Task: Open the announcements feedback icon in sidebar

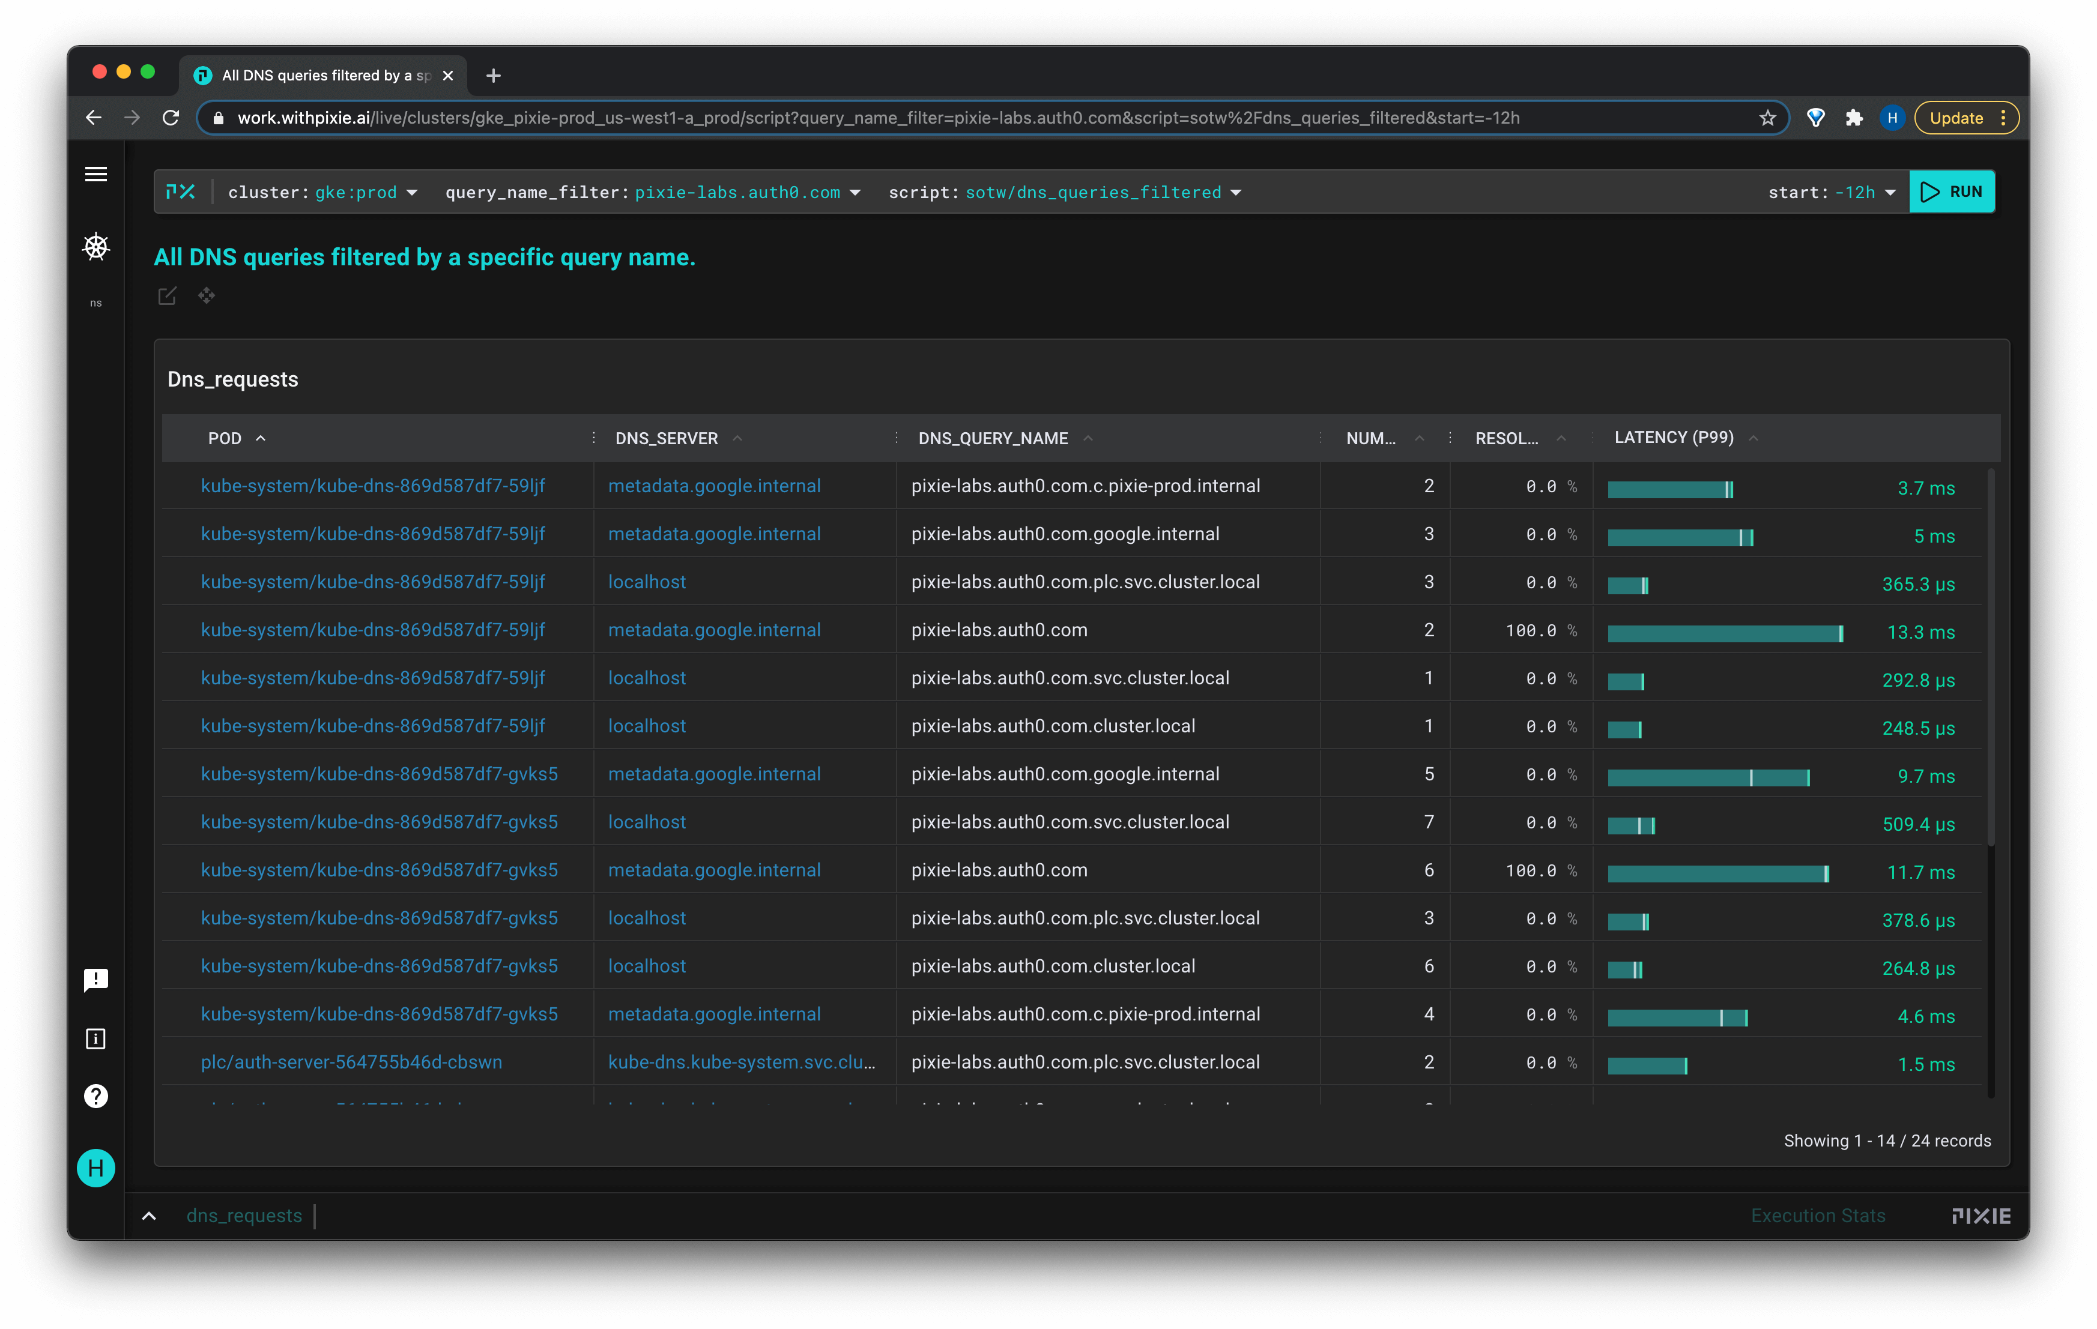Action: point(96,980)
